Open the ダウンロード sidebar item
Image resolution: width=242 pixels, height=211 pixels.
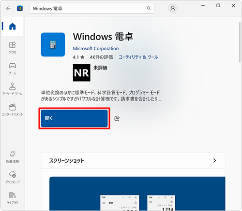pyautogui.click(x=13, y=177)
